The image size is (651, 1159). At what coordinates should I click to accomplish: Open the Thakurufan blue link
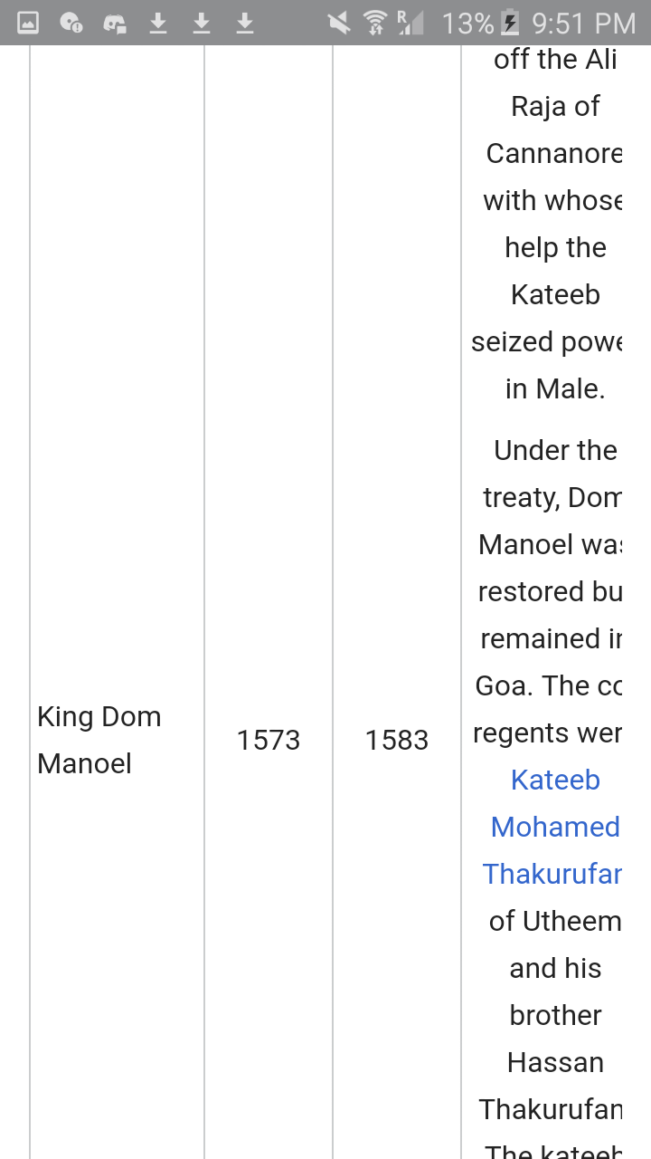pos(552,874)
